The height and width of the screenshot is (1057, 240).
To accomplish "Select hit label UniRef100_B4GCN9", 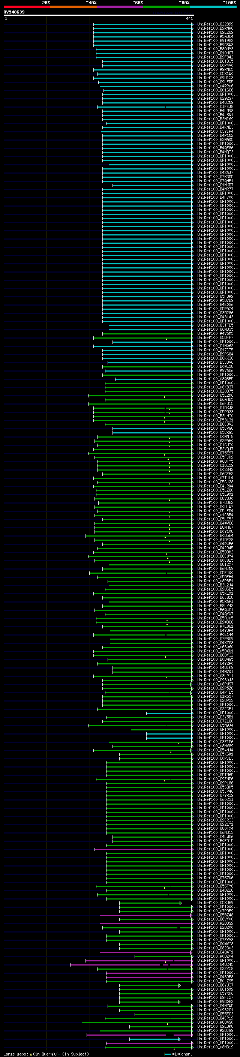I will point(215,103).
